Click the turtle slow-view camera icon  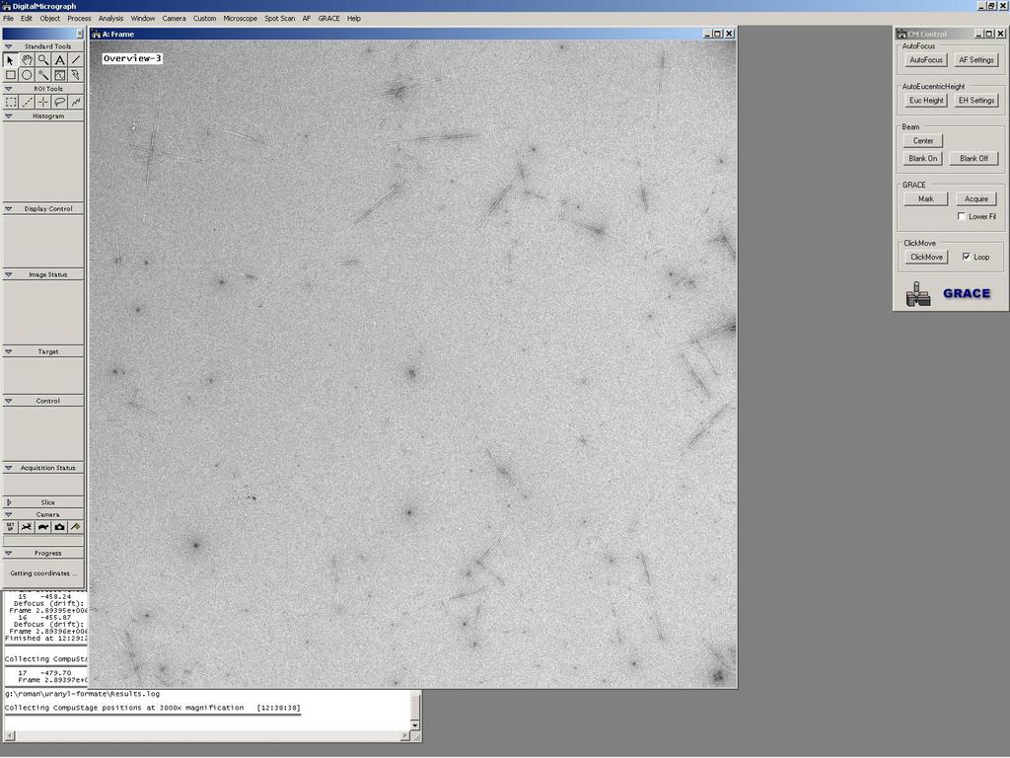tap(43, 527)
